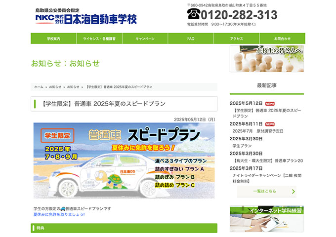Open the インターネット学科練習 banner
The width and height of the screenshot is (336, 237).
coord(267,219)
